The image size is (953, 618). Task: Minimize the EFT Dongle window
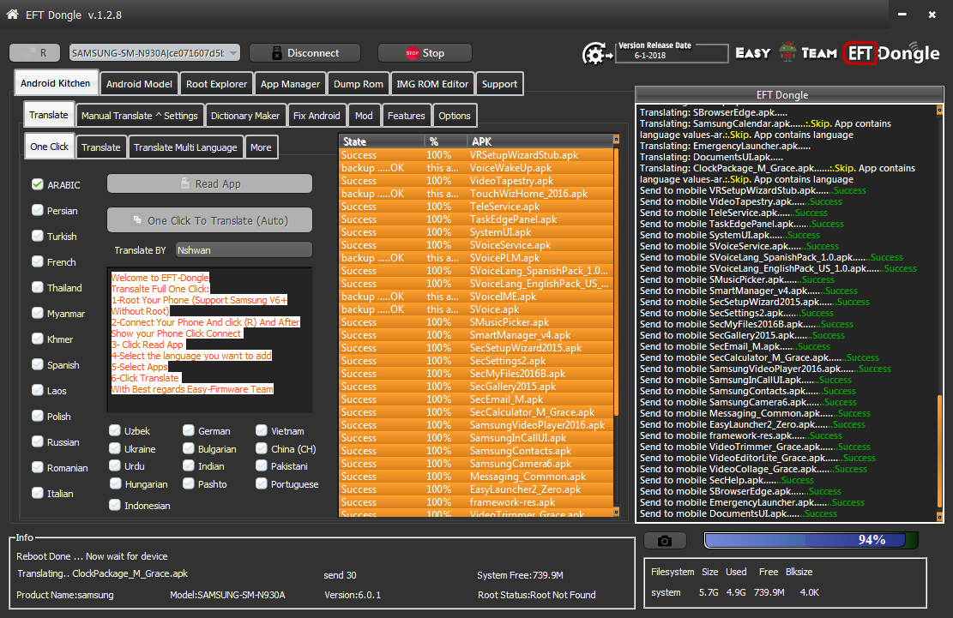click(x=902, y=14)
